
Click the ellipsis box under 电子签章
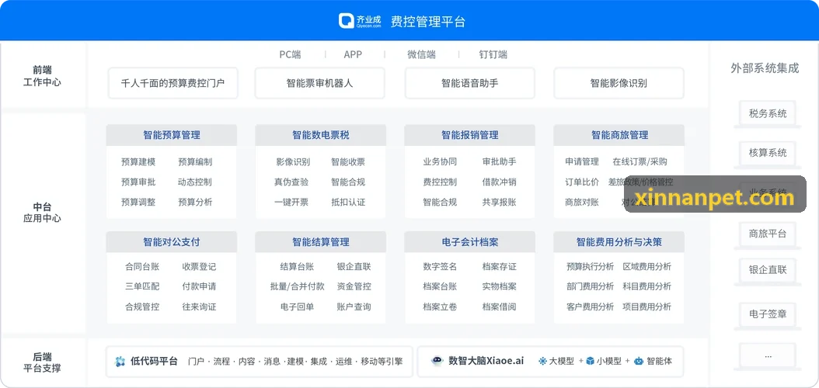coord(767,355)
